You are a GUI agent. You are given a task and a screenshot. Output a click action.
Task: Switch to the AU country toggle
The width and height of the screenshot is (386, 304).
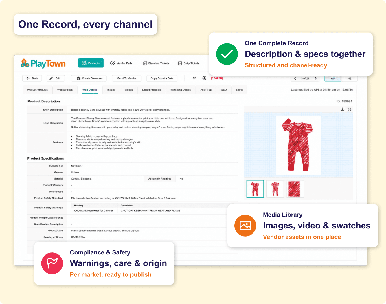(333, 78)
